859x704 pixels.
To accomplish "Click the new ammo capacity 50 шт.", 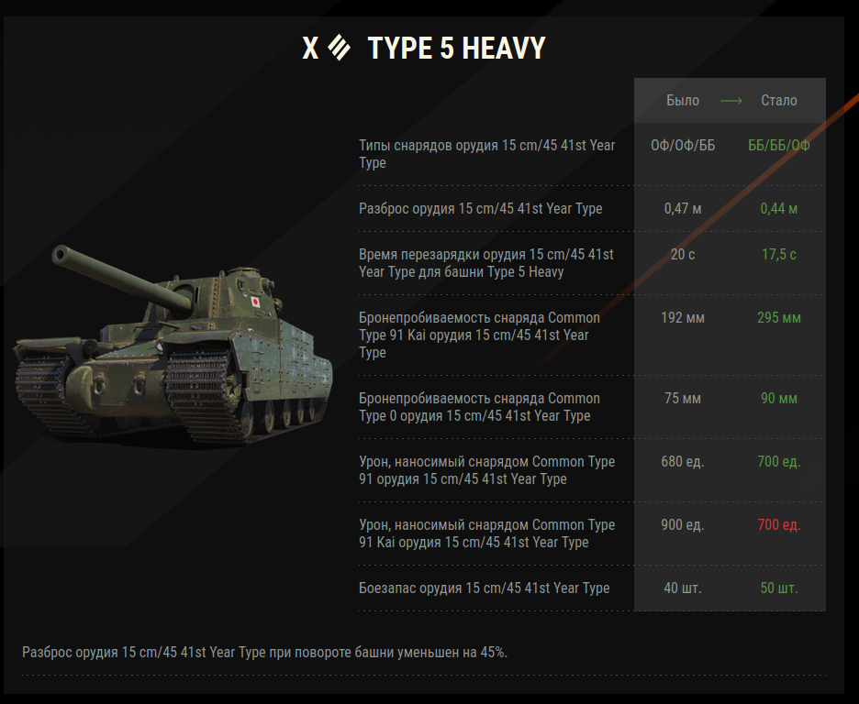I will (779, 588).
